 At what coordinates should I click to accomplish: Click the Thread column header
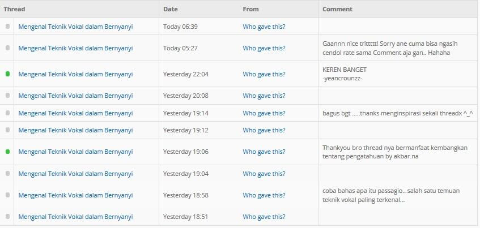(x=14, y=9)
